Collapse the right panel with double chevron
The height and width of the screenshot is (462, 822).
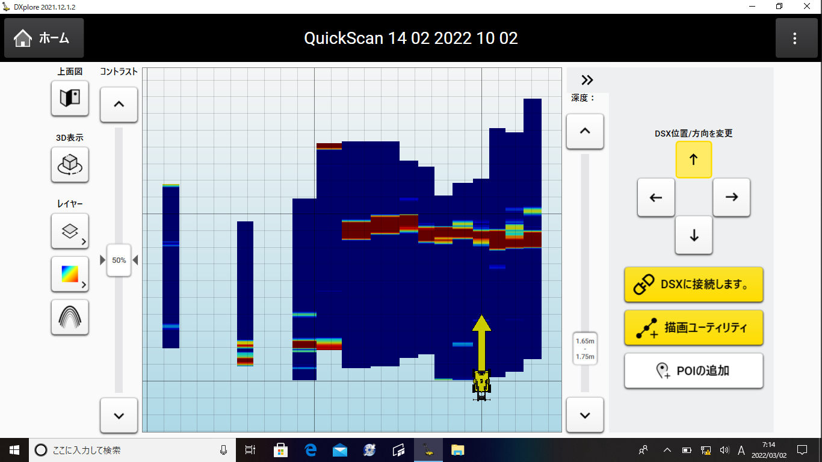point(587,80)
